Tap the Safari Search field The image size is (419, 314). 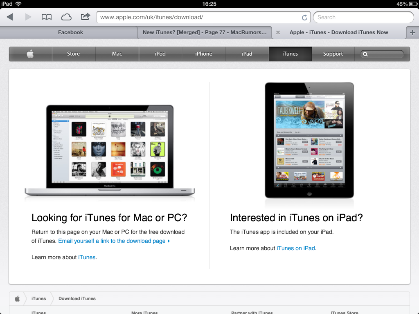pos(363,17)
